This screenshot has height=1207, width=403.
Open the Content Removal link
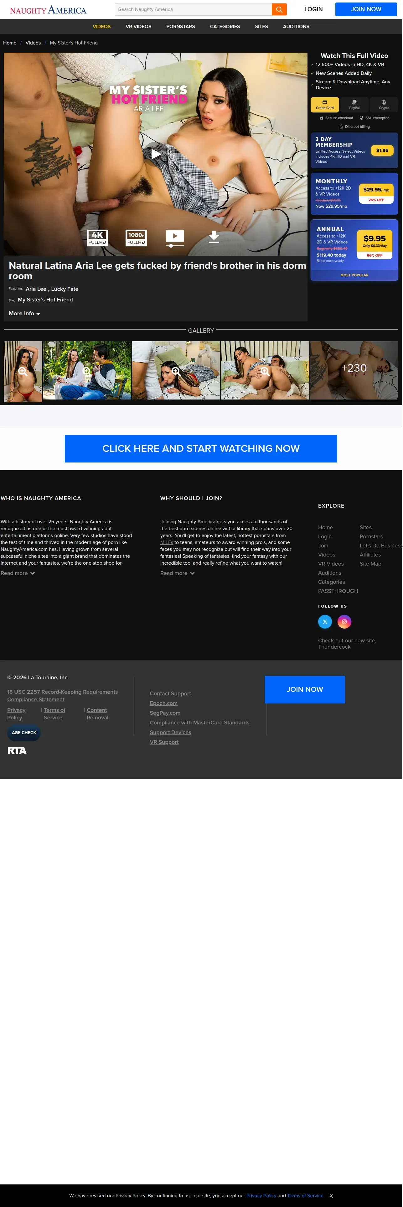tap(98, 714)
